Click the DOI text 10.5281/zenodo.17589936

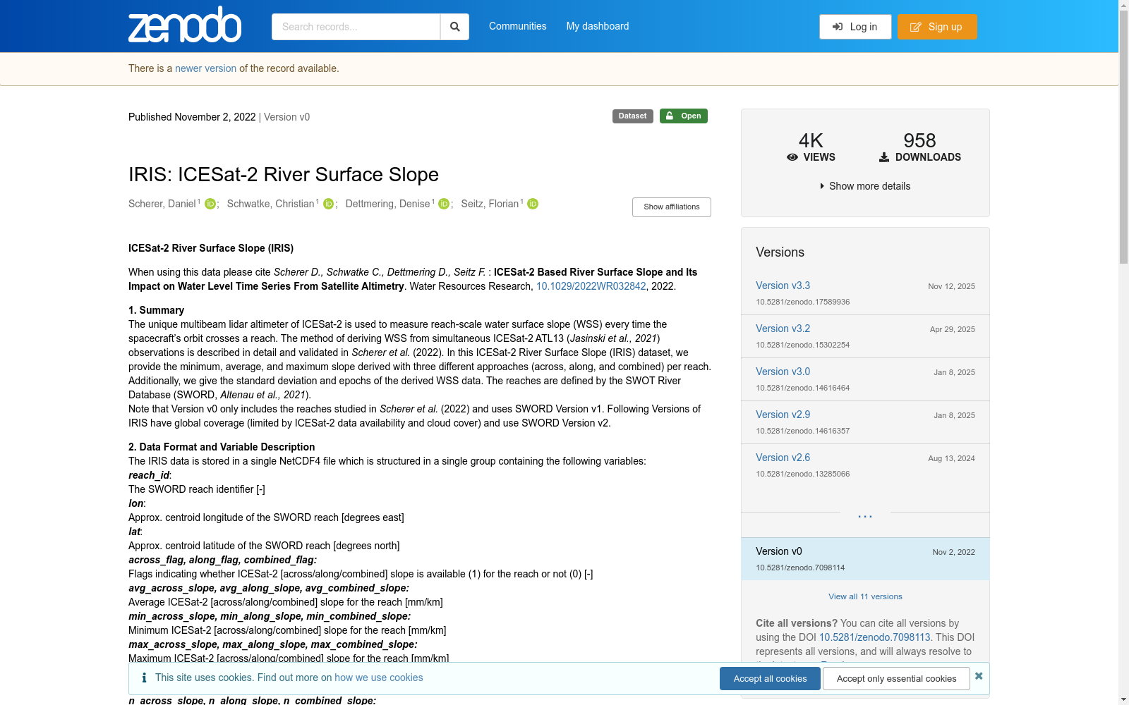[x=802, y=302]
